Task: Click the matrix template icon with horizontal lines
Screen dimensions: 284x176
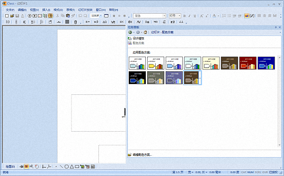Action: coord(67,22)
